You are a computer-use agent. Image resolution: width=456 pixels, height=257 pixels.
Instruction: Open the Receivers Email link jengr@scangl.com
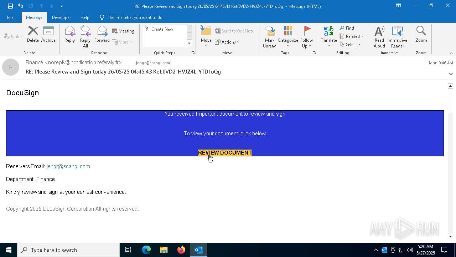click(68, 166)
